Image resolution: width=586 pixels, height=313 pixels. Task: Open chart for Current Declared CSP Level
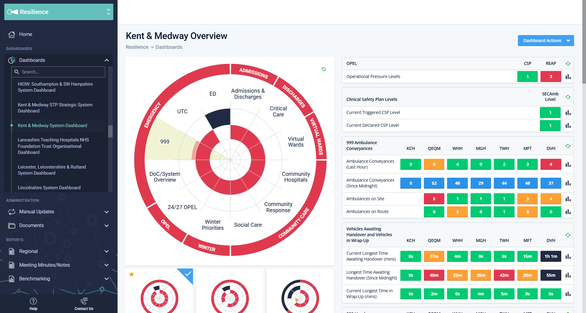point(568,126)
